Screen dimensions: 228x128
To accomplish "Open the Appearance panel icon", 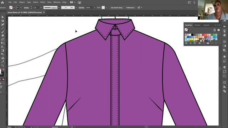I will click(224, 57).
